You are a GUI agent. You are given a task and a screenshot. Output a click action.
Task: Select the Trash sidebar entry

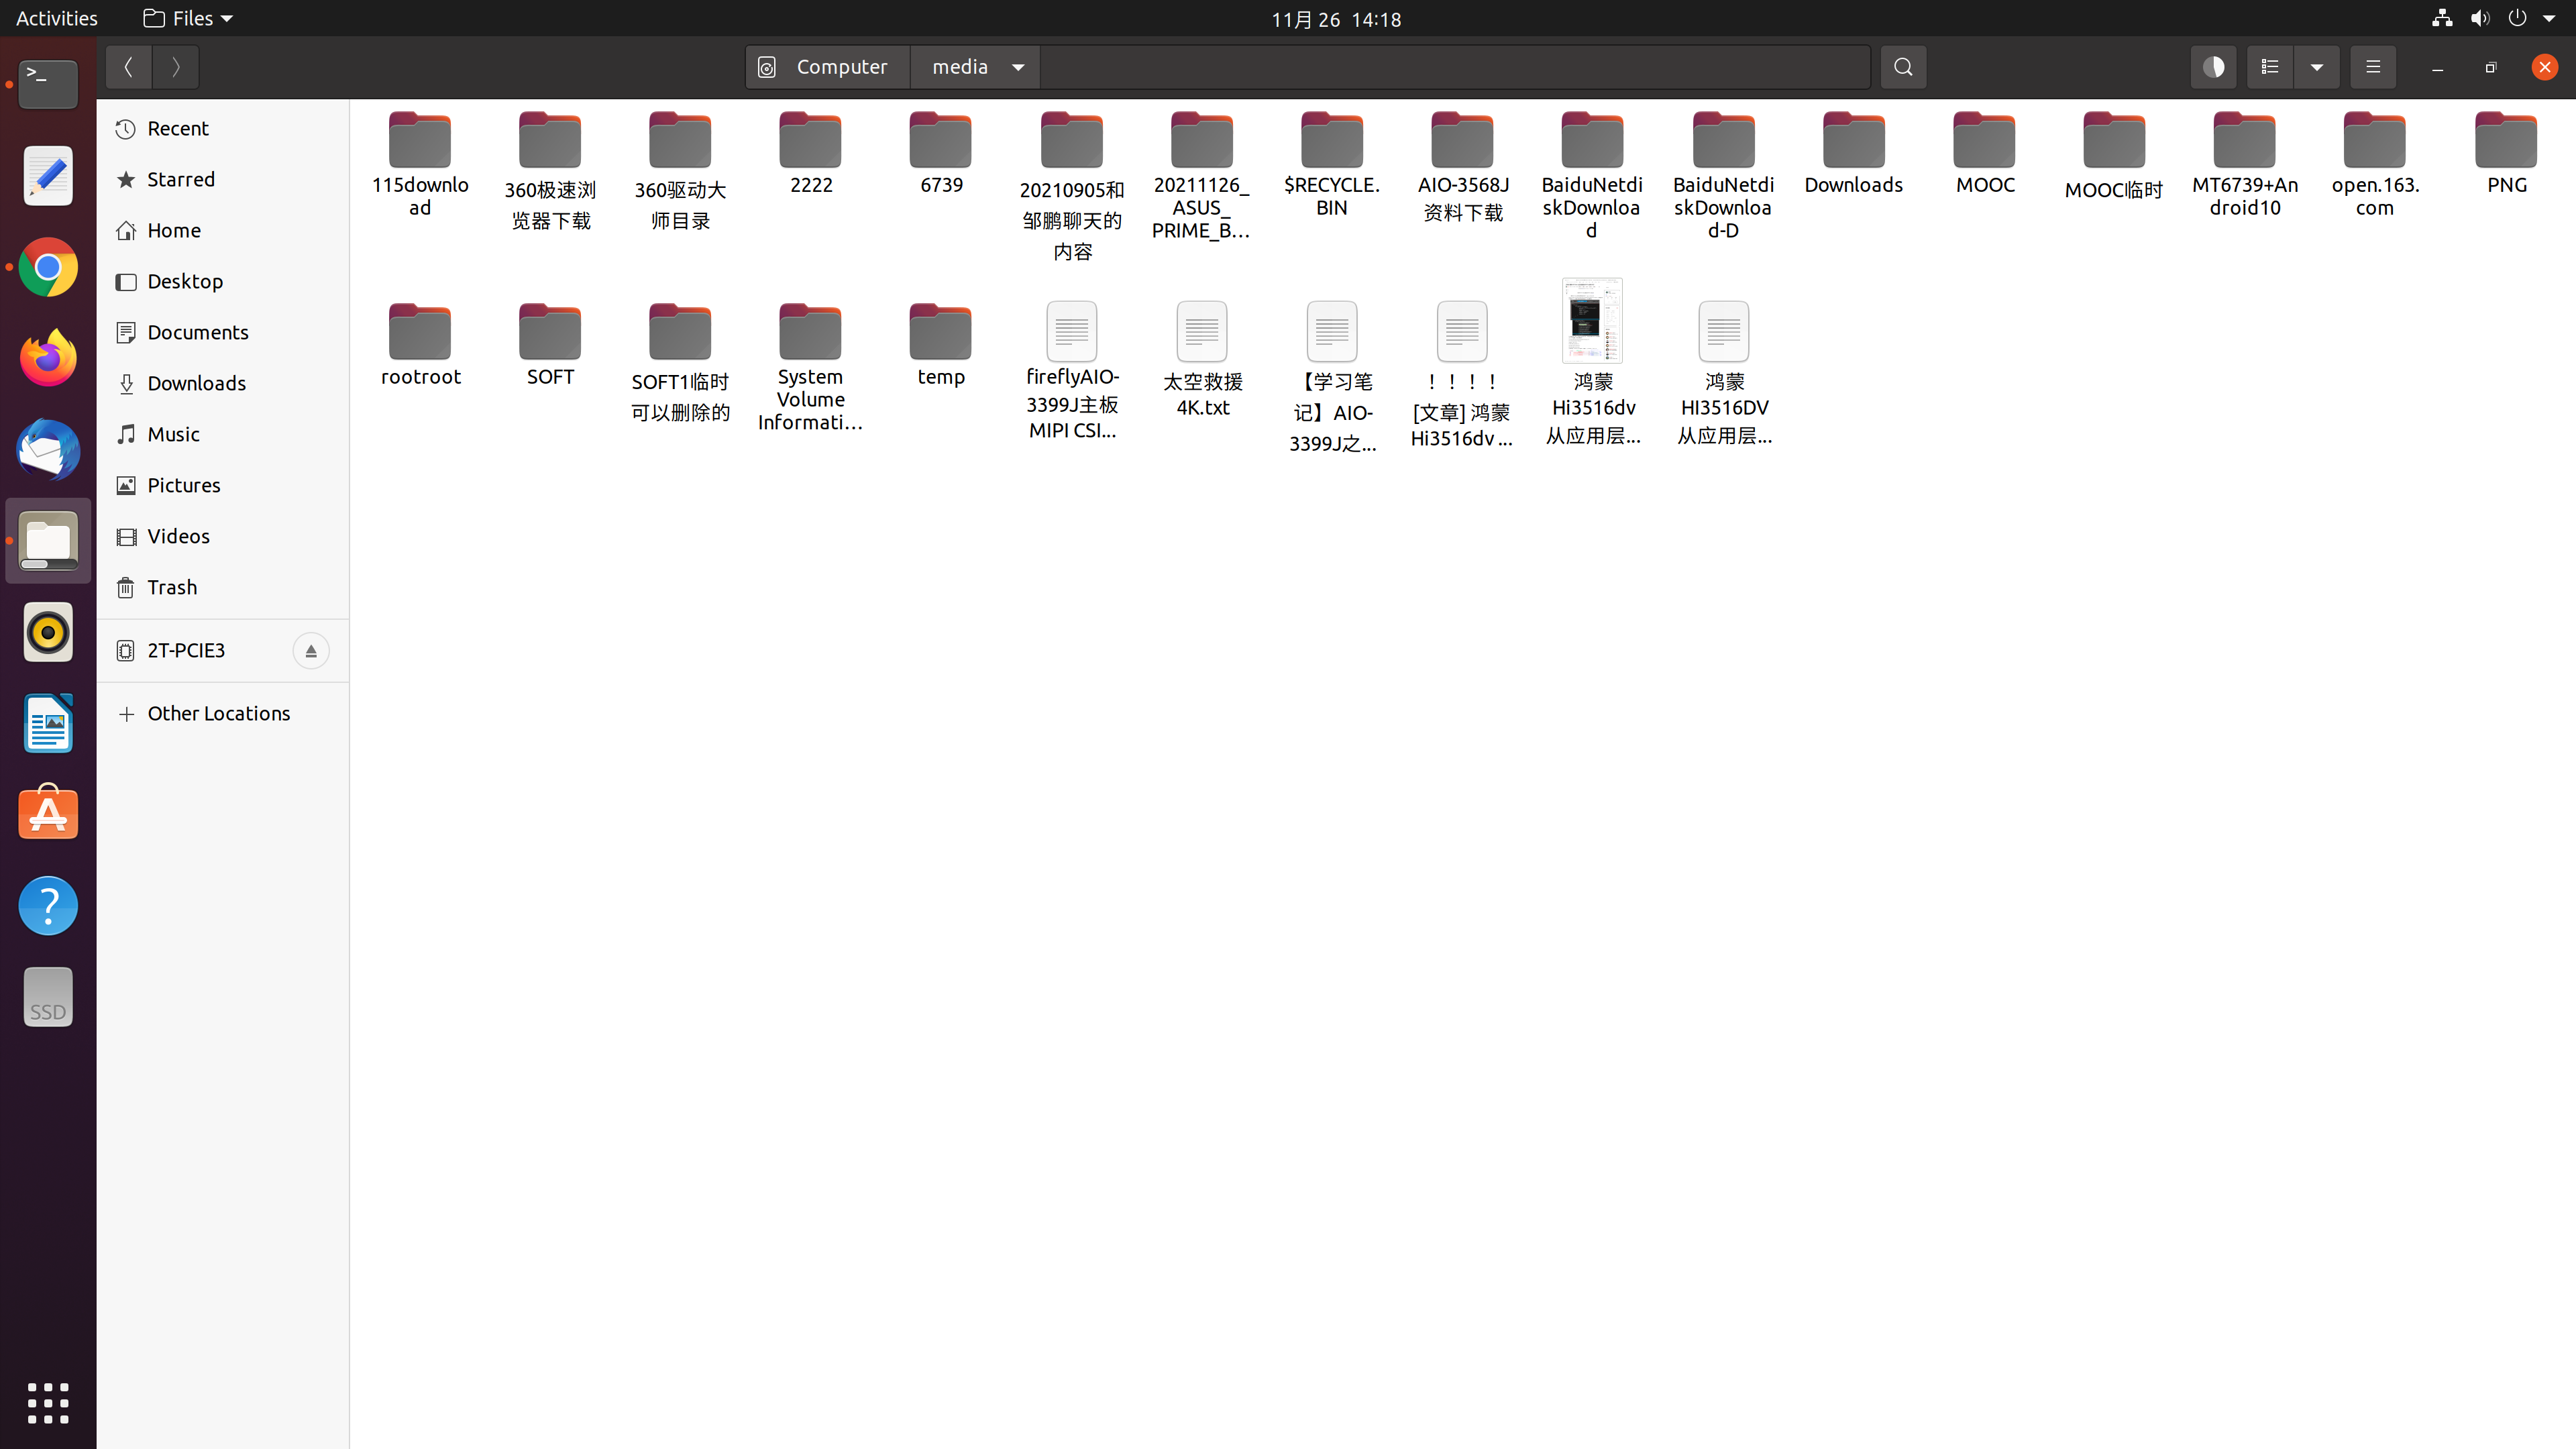coord(172,587)
